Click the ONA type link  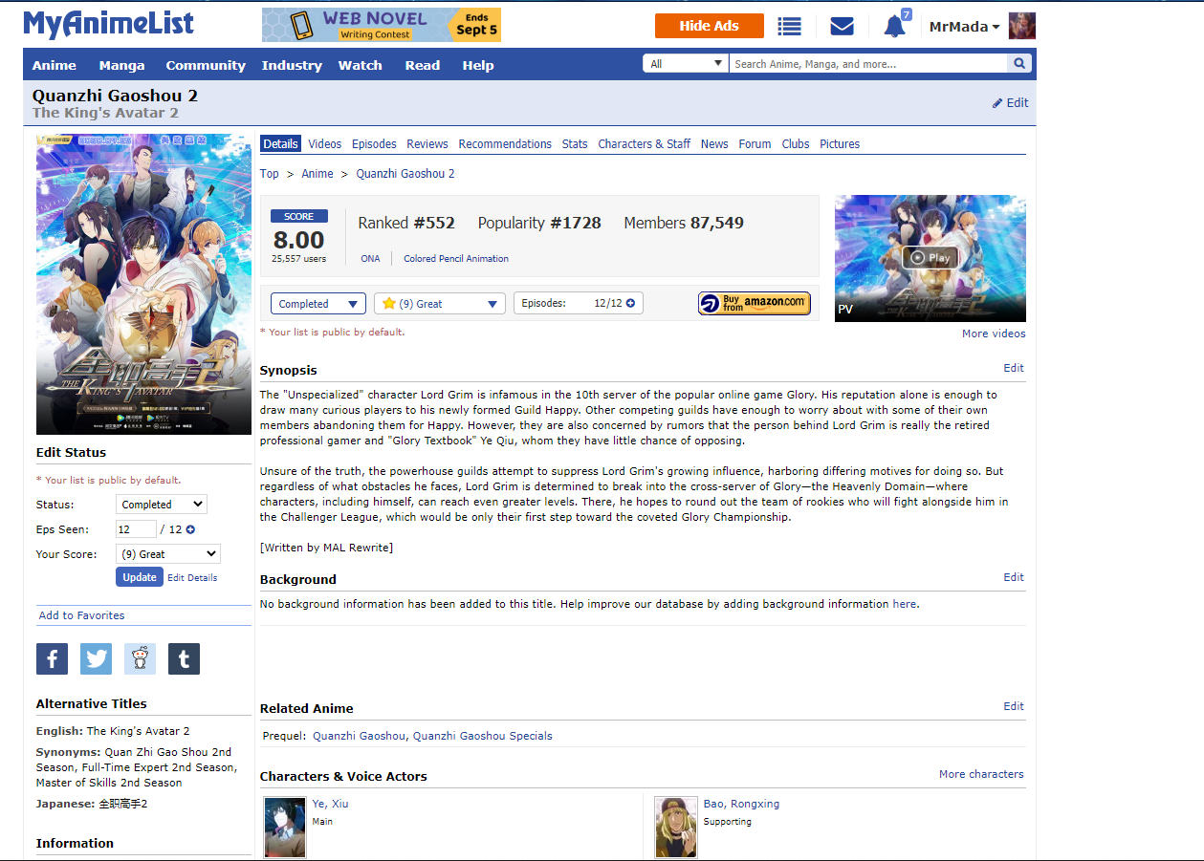[370, 259]
